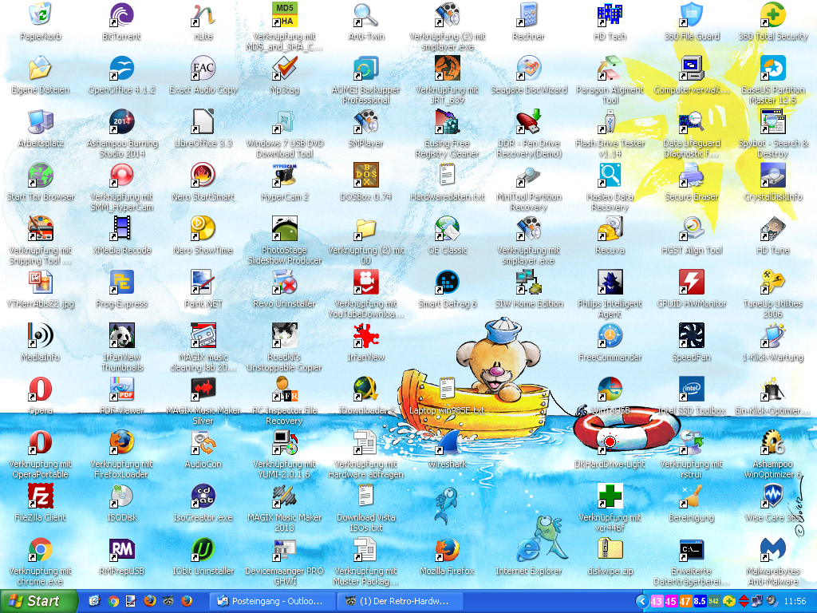
Task: Open EaseUS Partition Master 12.5
Action: (772, 69)
